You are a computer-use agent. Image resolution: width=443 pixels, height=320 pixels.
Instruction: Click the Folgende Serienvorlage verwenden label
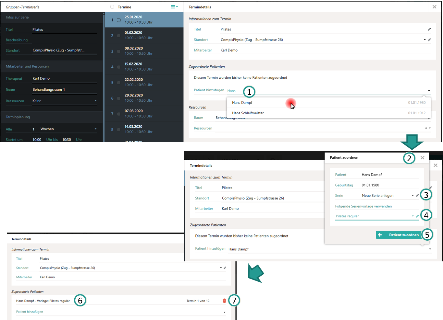[x=363, y=206]
